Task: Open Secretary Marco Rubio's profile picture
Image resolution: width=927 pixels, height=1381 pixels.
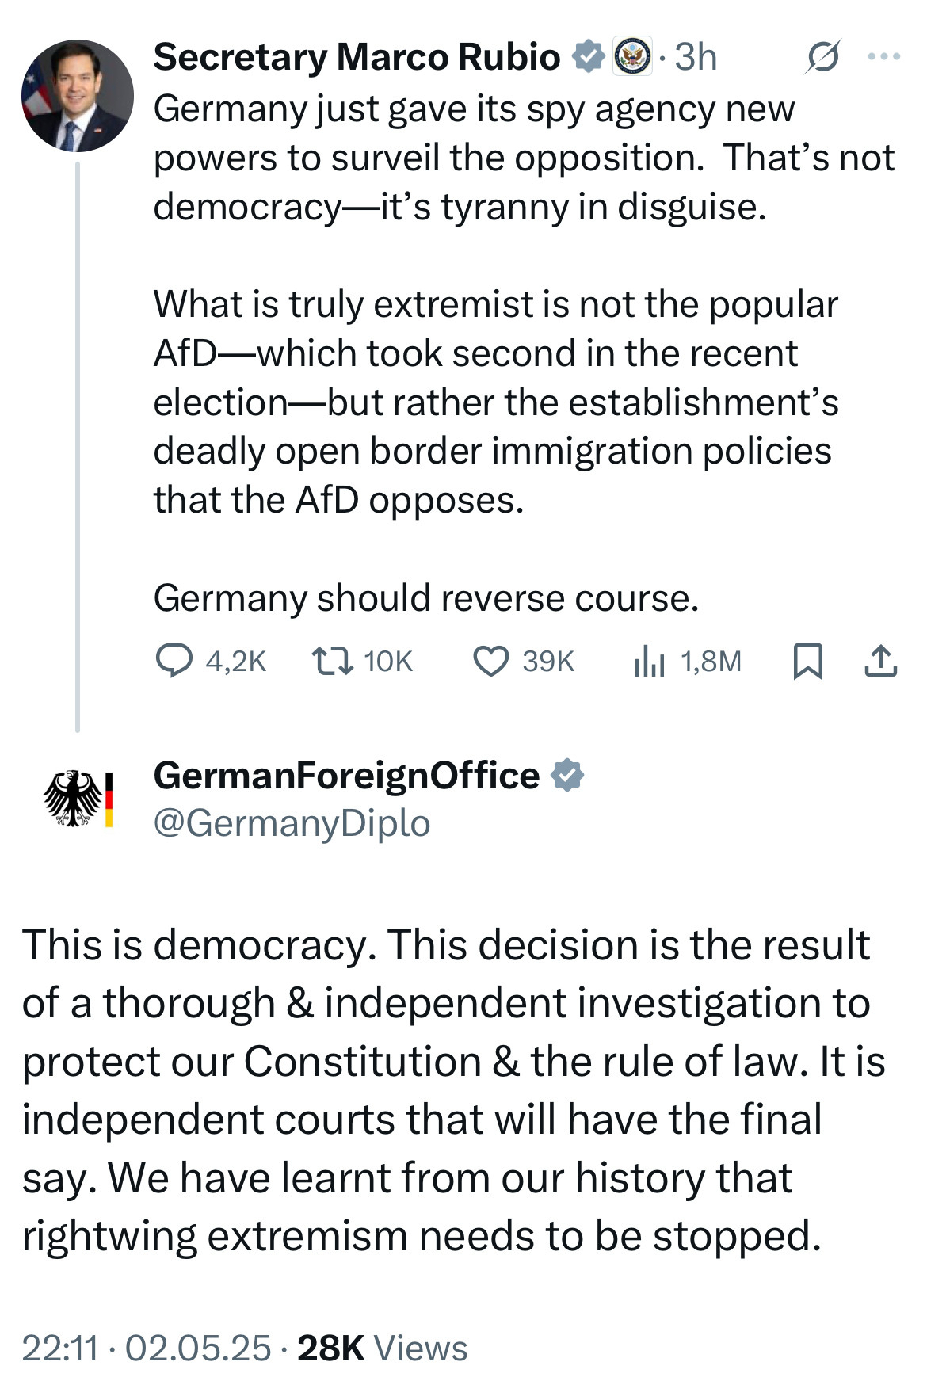Action: pyautogui.click(x=78, y=96)
